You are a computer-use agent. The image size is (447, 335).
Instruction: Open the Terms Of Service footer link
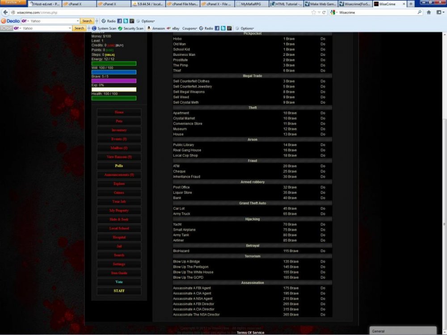pyautogui.click(x=250, y=332)
